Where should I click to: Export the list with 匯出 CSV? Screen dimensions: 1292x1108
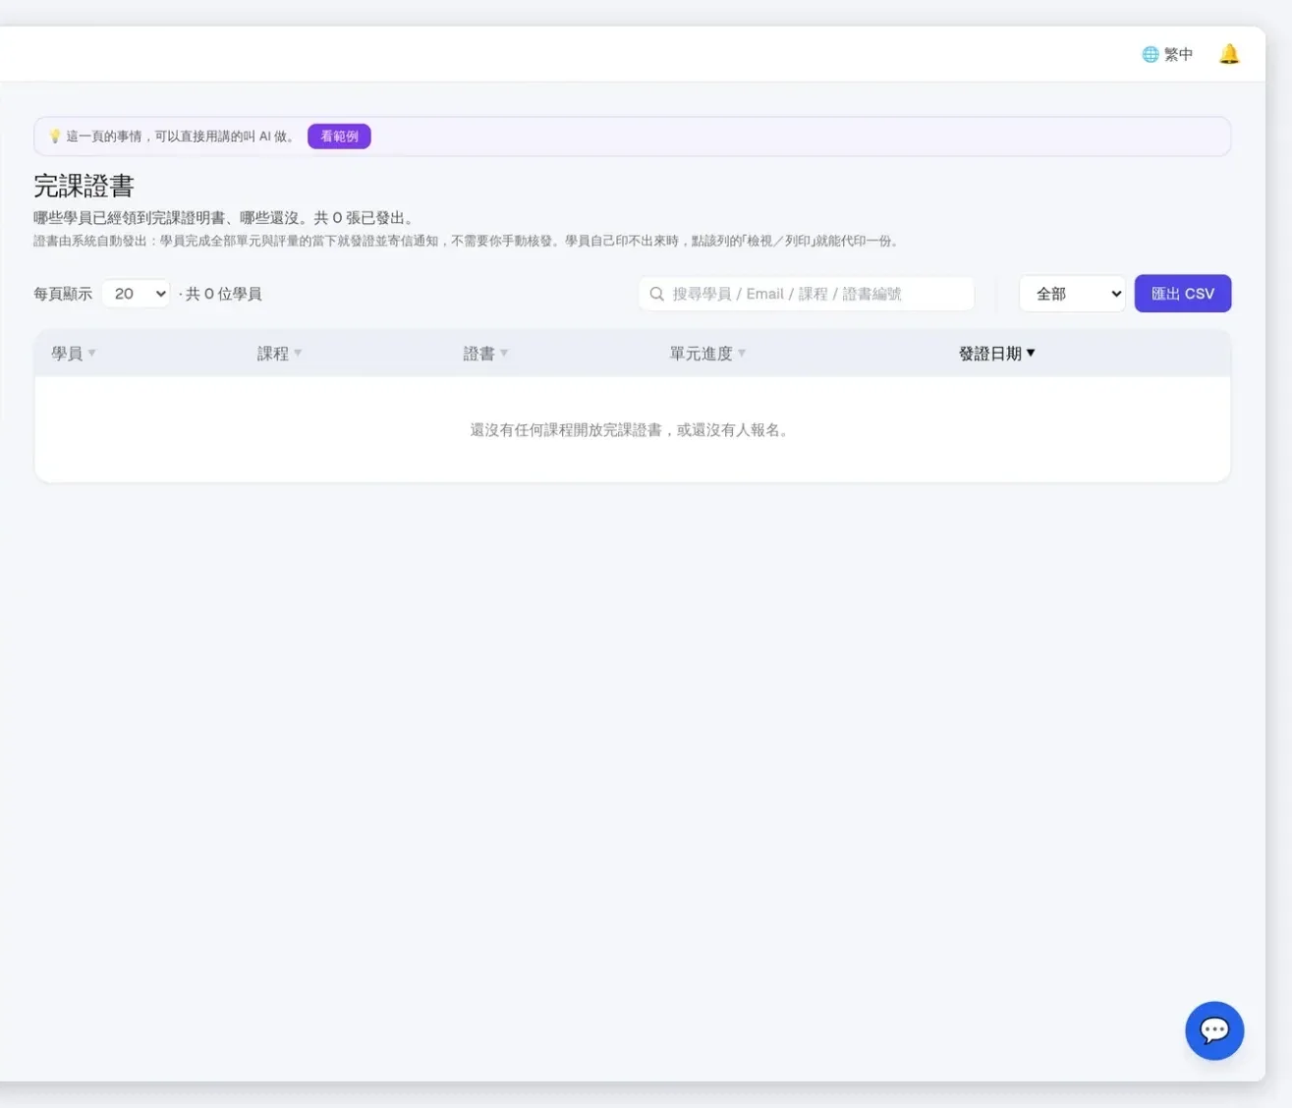coord(1183,294)
